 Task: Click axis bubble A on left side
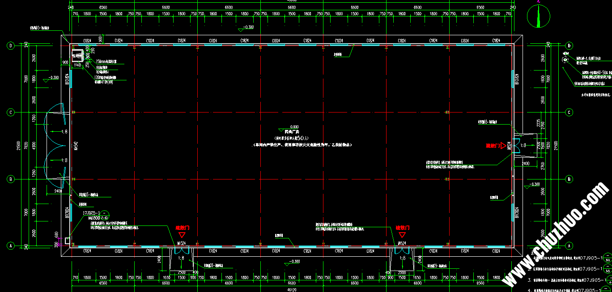point(10,246)
